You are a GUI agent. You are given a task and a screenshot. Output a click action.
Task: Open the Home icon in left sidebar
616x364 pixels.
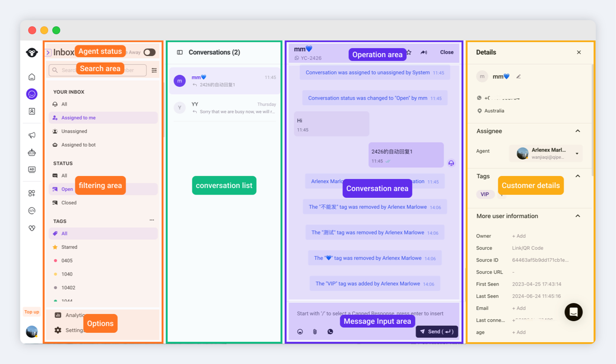[x=32, y=77]
